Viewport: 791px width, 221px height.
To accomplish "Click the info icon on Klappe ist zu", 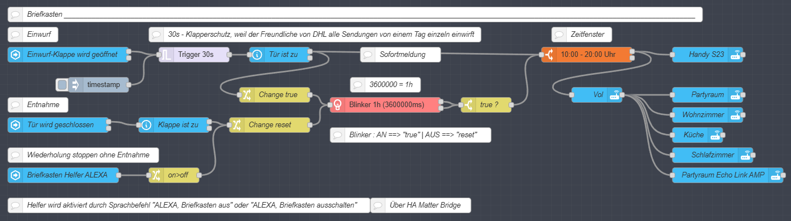I will point(147,125).
